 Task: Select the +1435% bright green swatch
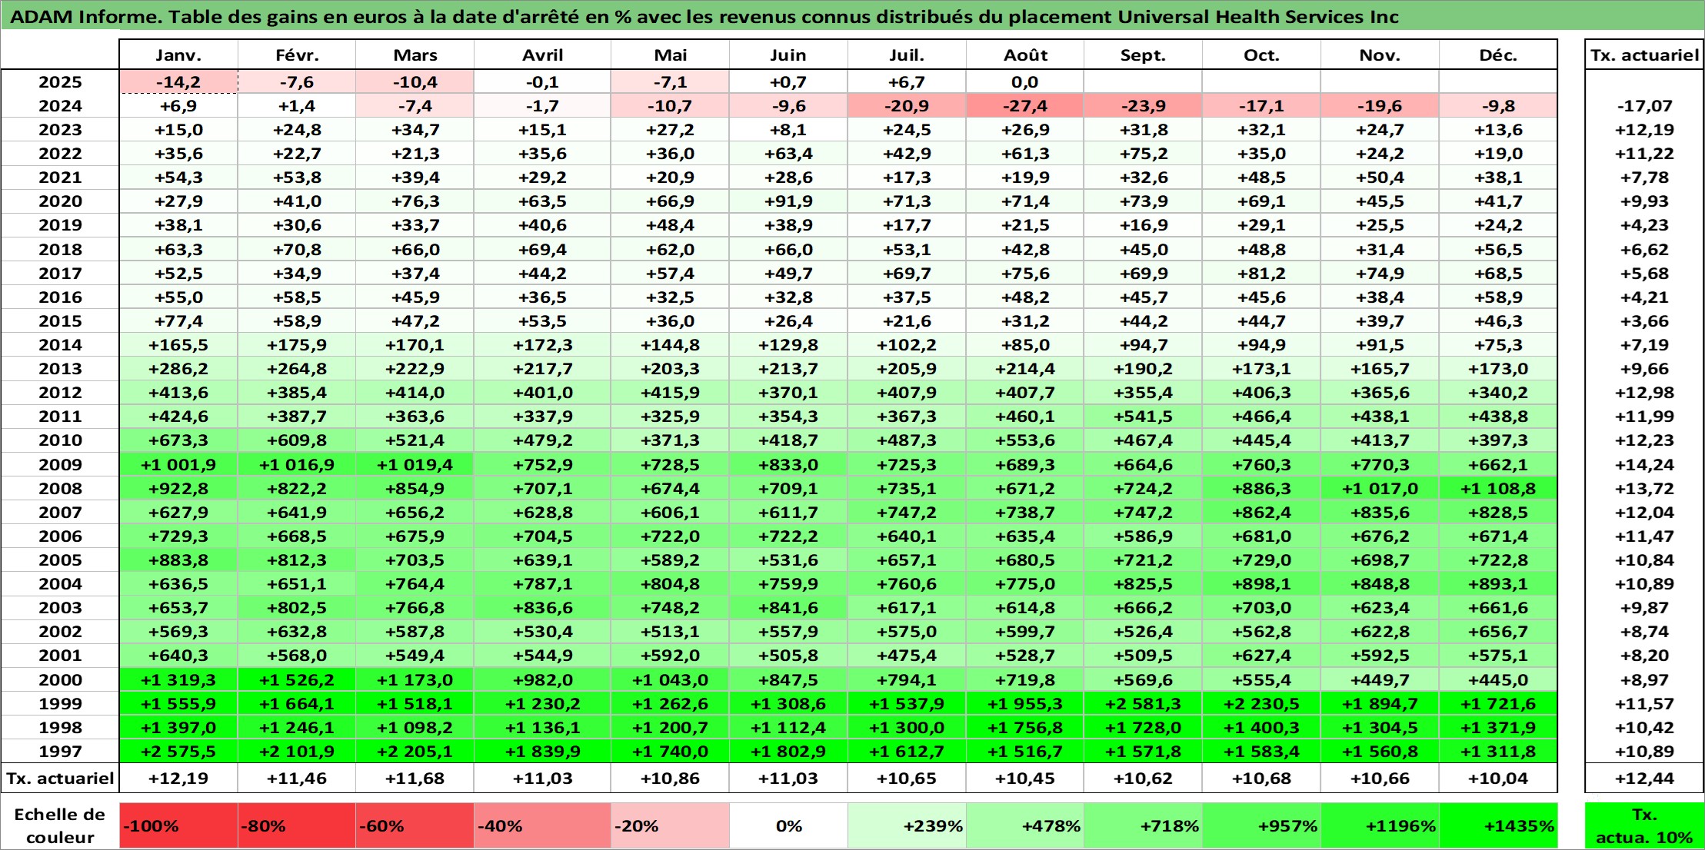coord(1498,826)
